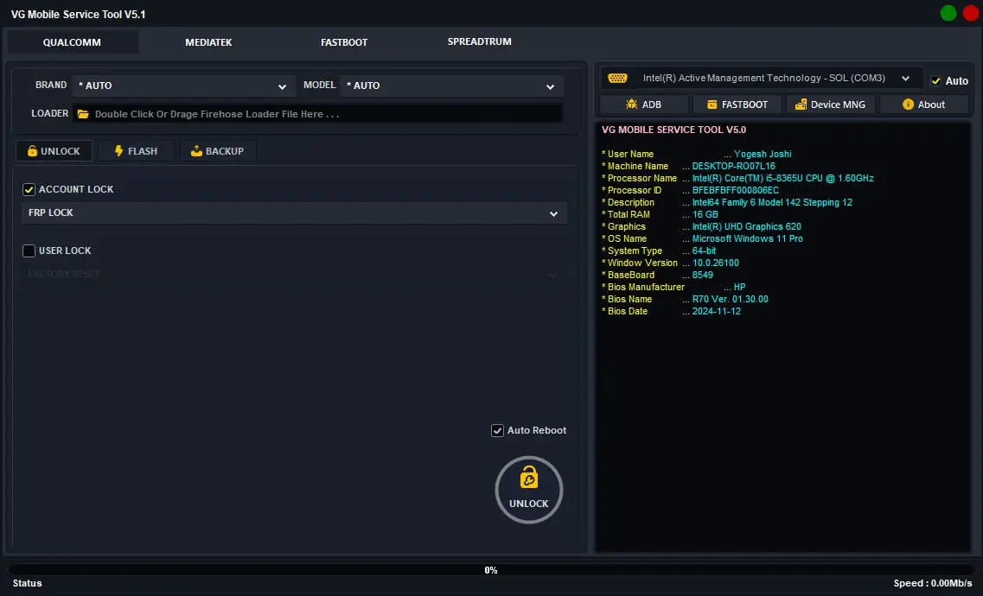Go to the SPREADTRUM tab

(x=479, y=41)
